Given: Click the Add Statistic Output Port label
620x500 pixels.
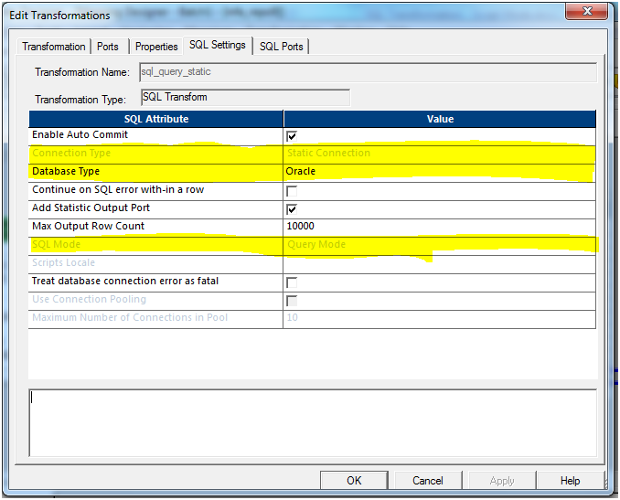Looking at the screenshot, I should click(91, 207).
